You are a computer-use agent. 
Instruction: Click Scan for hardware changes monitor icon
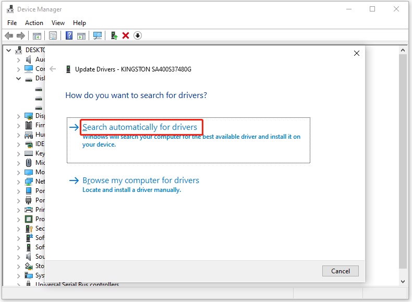pyautogui.click(x=98, y=35)
